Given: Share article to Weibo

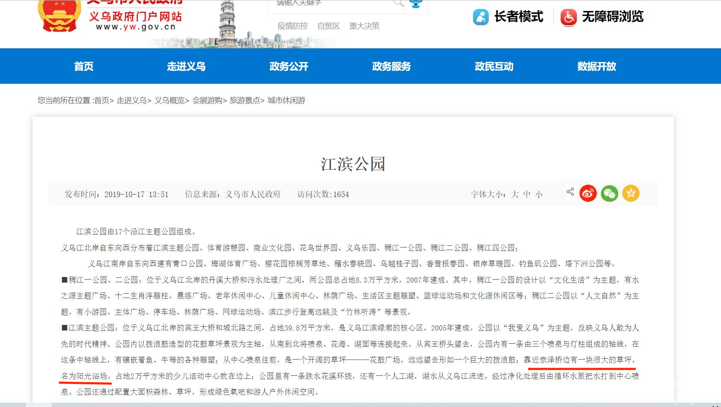Looking at the screenshot, I should coord(588,194).
